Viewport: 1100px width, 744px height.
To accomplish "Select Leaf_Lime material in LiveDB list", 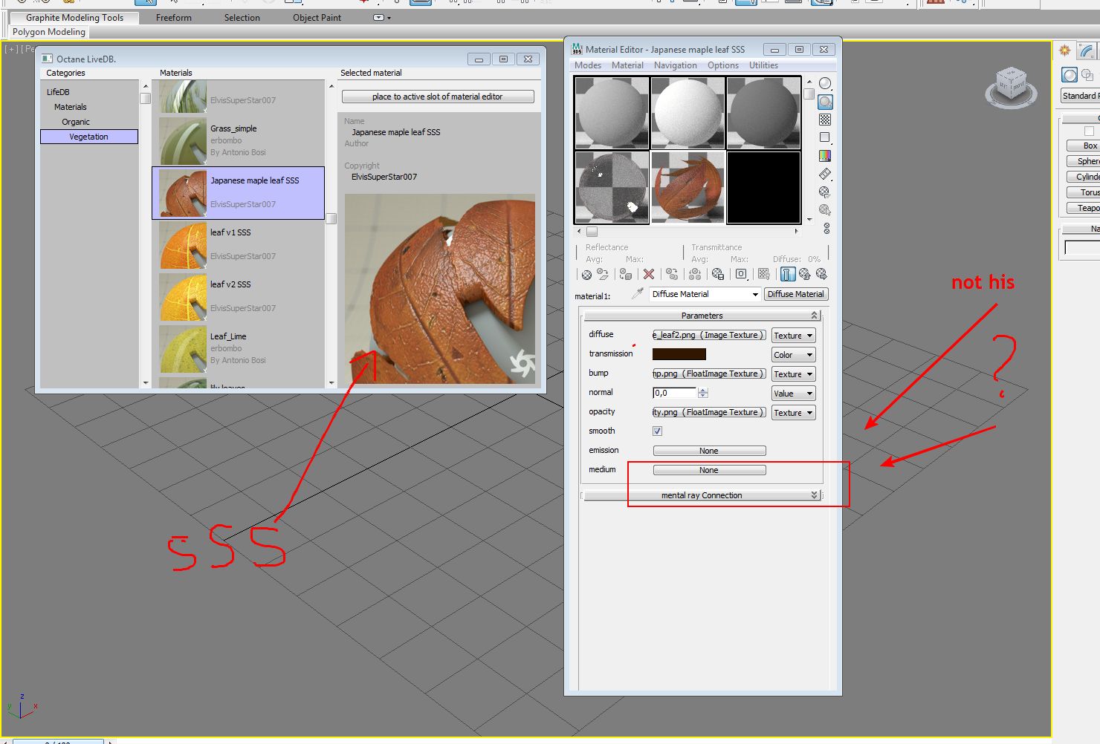I will pyautogui.click(x=239, y=349).
